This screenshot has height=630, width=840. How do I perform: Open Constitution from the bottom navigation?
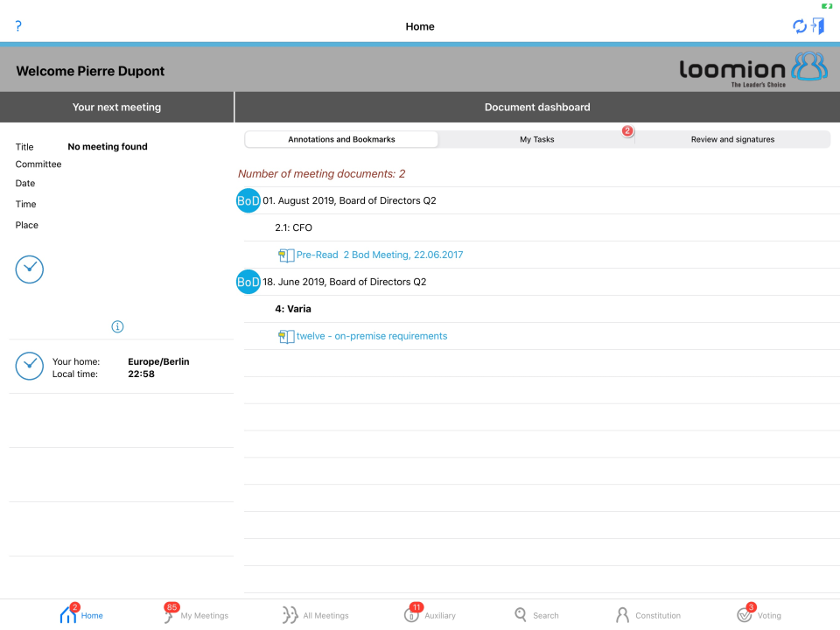648,614
